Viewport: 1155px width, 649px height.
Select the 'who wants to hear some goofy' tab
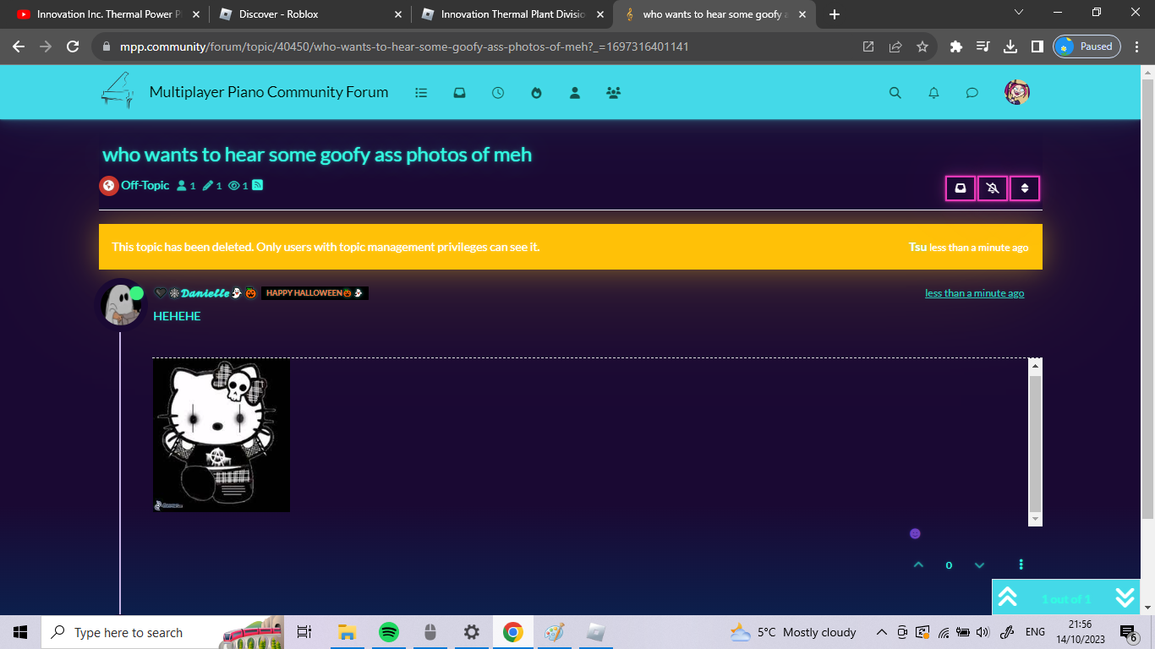713,14
